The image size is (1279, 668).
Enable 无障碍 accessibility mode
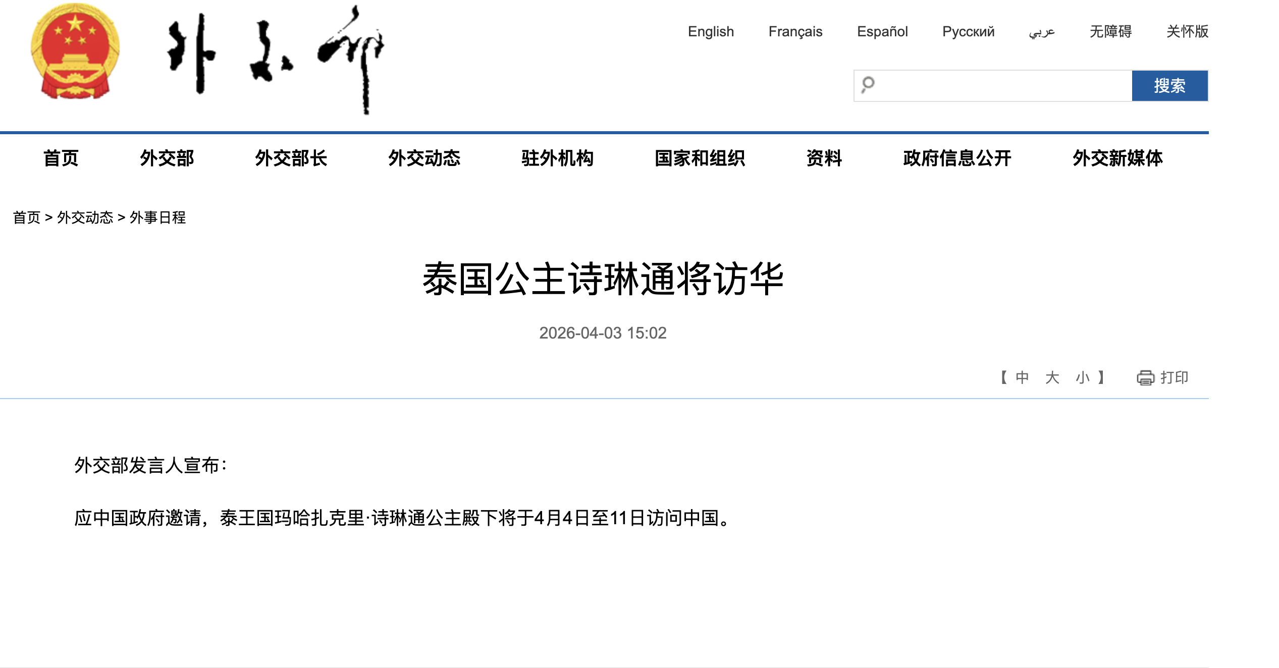coord(1110,32)
